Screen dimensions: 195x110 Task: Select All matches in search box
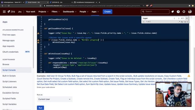click(183, 18)
